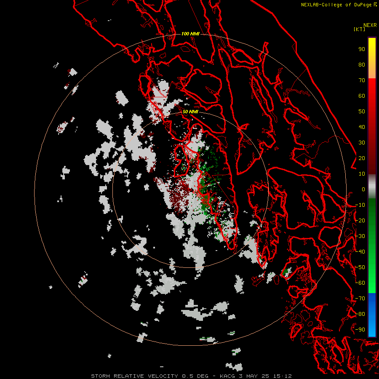Viewport: 379px width, 379px height.
Task: Click the "-40" scale value
Action: (360, 252)
